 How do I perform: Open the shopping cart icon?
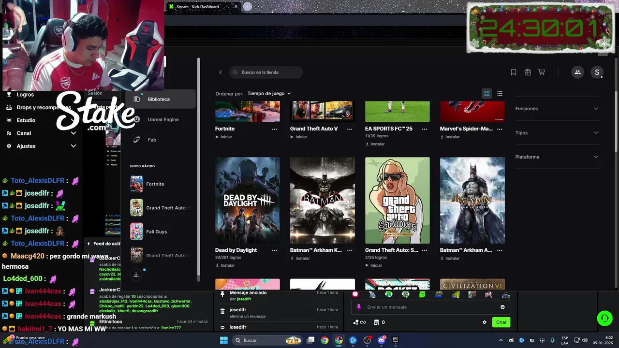[x=542, y=72]
